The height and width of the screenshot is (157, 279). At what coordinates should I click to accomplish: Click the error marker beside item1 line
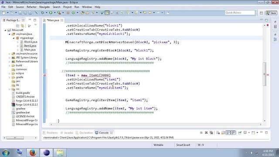pos(44,75)
